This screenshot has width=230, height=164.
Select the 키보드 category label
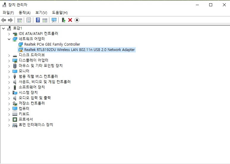click(x=24, y=114)
